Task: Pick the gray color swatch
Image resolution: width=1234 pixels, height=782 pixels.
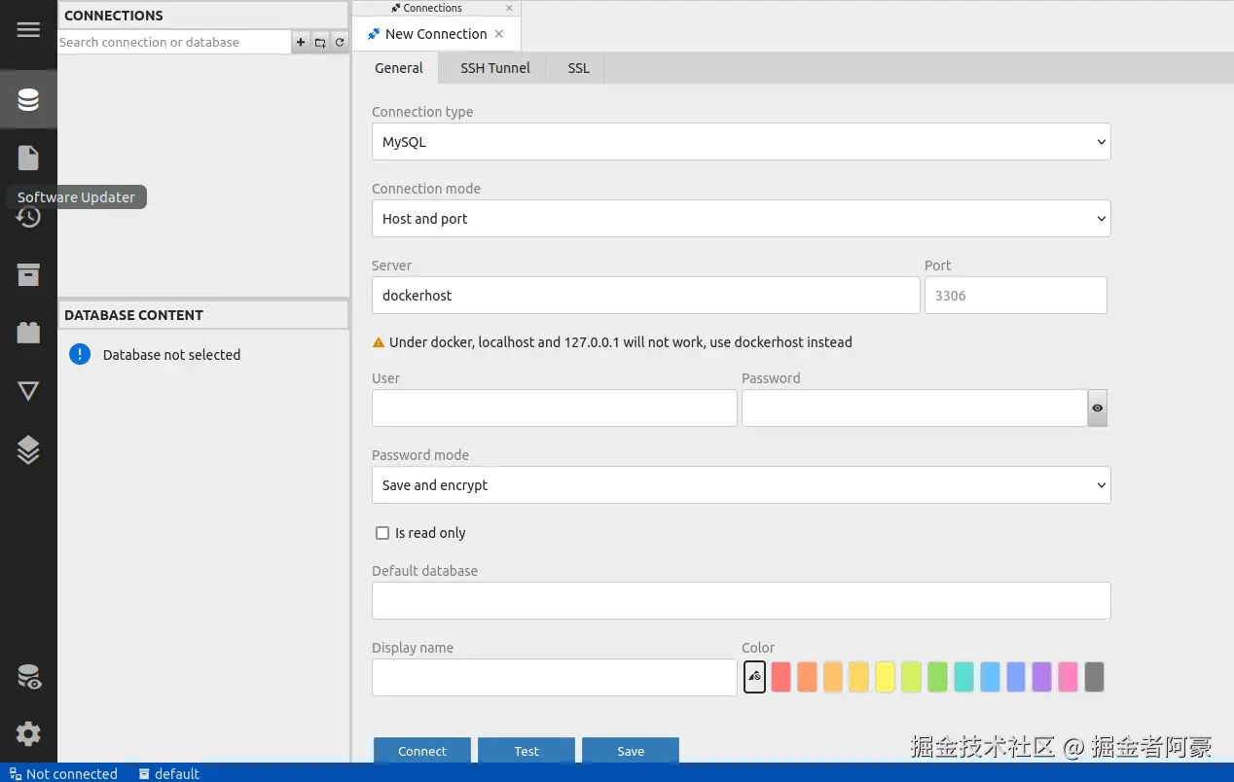Action: 1094,677
